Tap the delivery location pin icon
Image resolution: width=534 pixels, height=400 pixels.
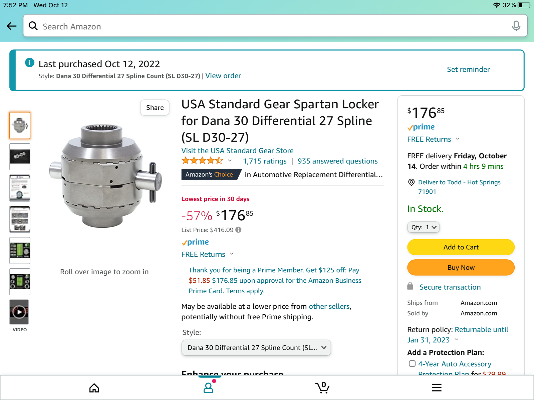(412, 182)
